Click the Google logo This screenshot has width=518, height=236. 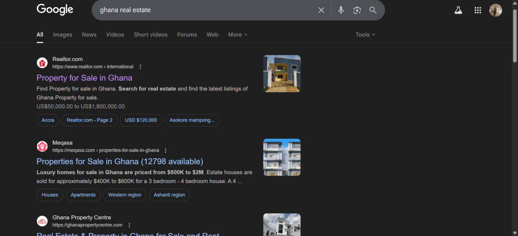pyautogui.click(x=55, y=10)
